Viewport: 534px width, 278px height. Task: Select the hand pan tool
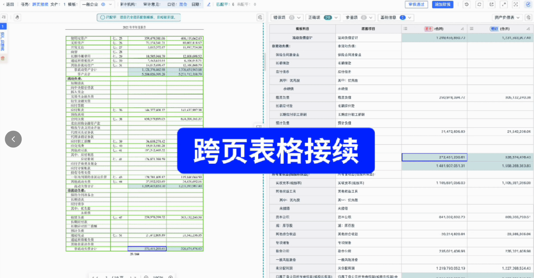coord(17,17)
